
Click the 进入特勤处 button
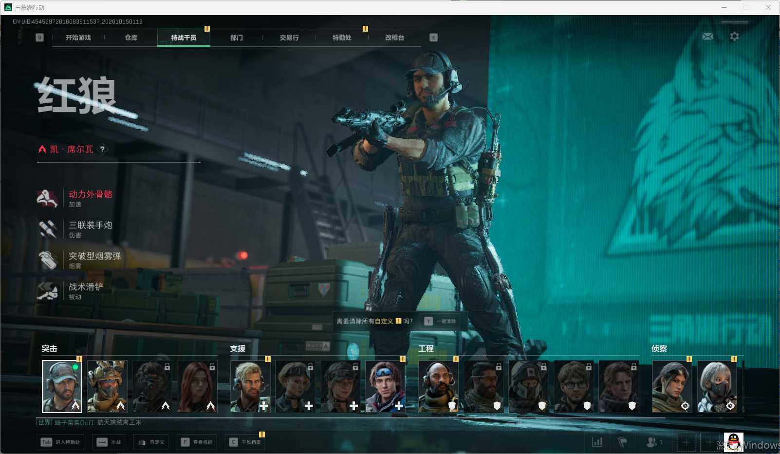[61, 442]
